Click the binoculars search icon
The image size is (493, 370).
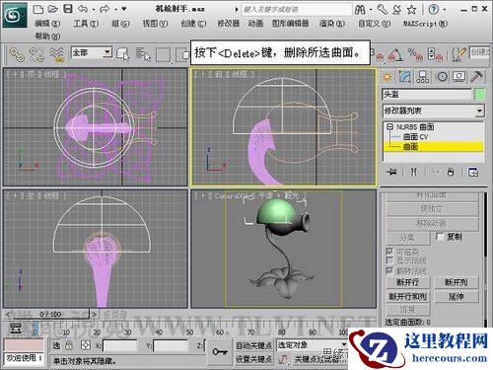[360, 10]
